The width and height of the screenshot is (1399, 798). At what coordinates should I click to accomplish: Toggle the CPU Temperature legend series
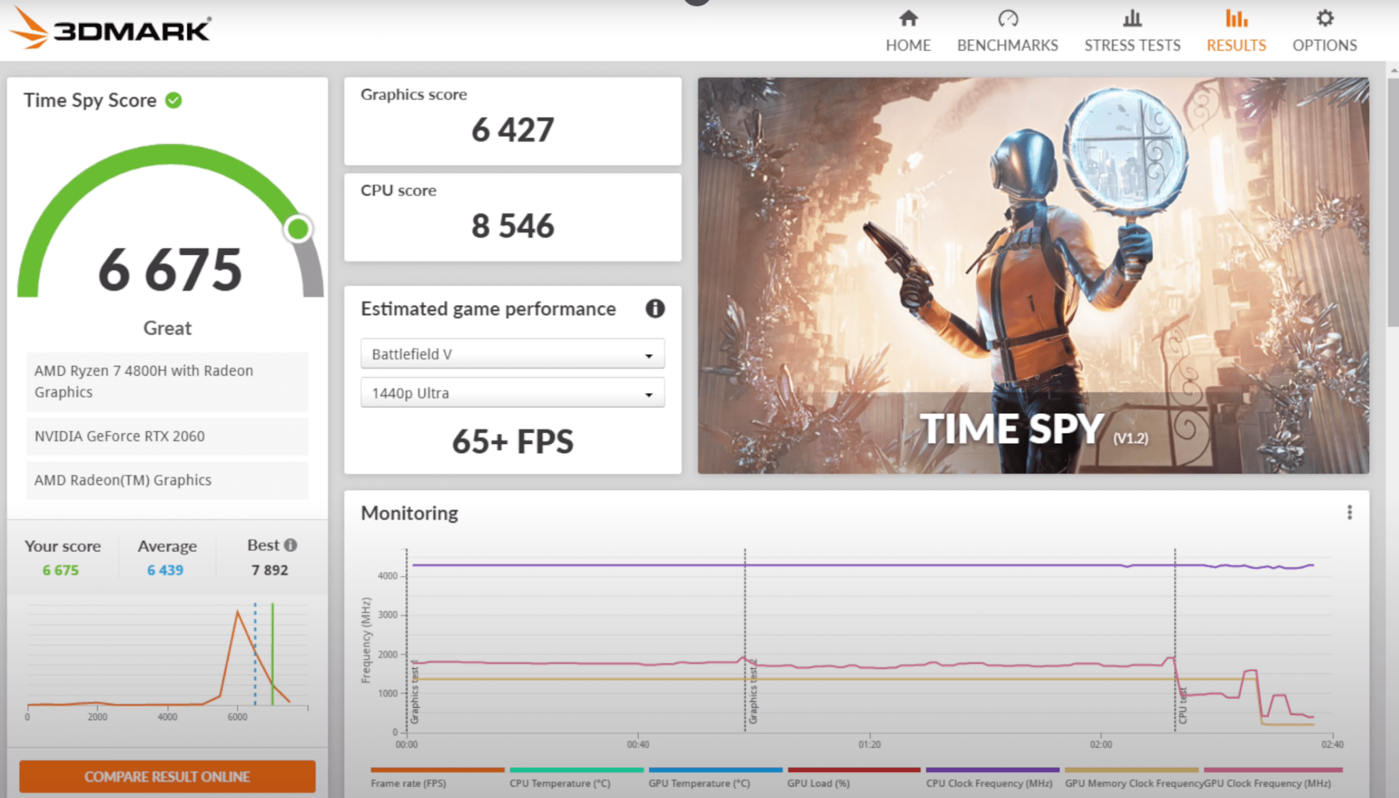coord(559,783)
